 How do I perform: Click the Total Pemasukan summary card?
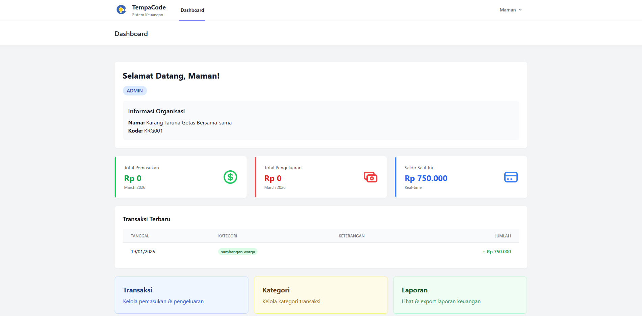(x=181, y=177)
